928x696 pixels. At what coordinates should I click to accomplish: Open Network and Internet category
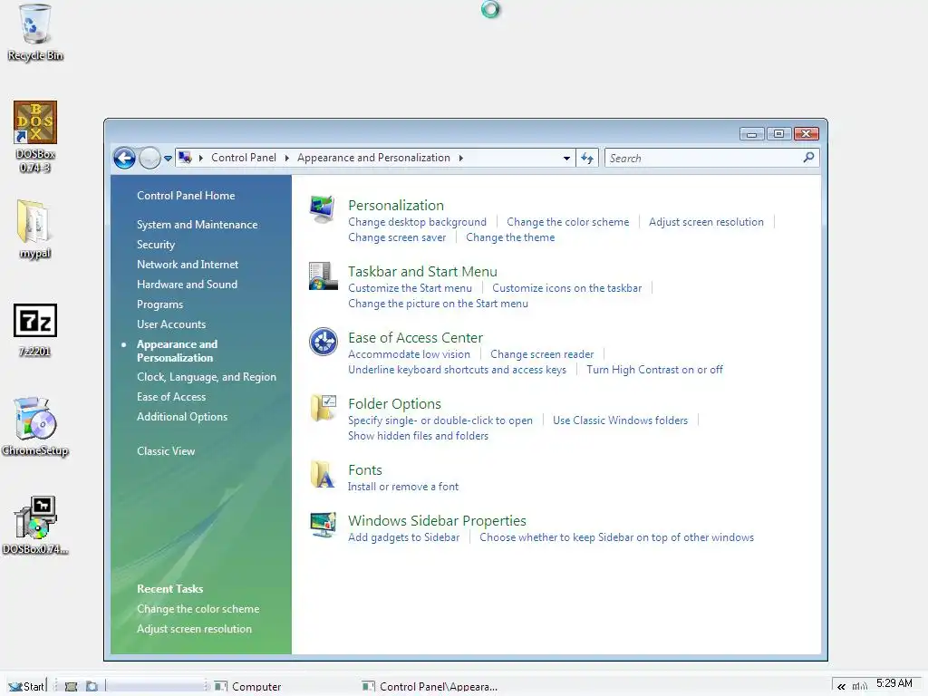(x=188, y=264)
